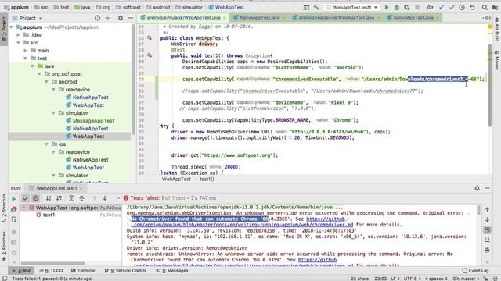Switch to NativeAppTest.java editor tab

[x=259, y=17]
